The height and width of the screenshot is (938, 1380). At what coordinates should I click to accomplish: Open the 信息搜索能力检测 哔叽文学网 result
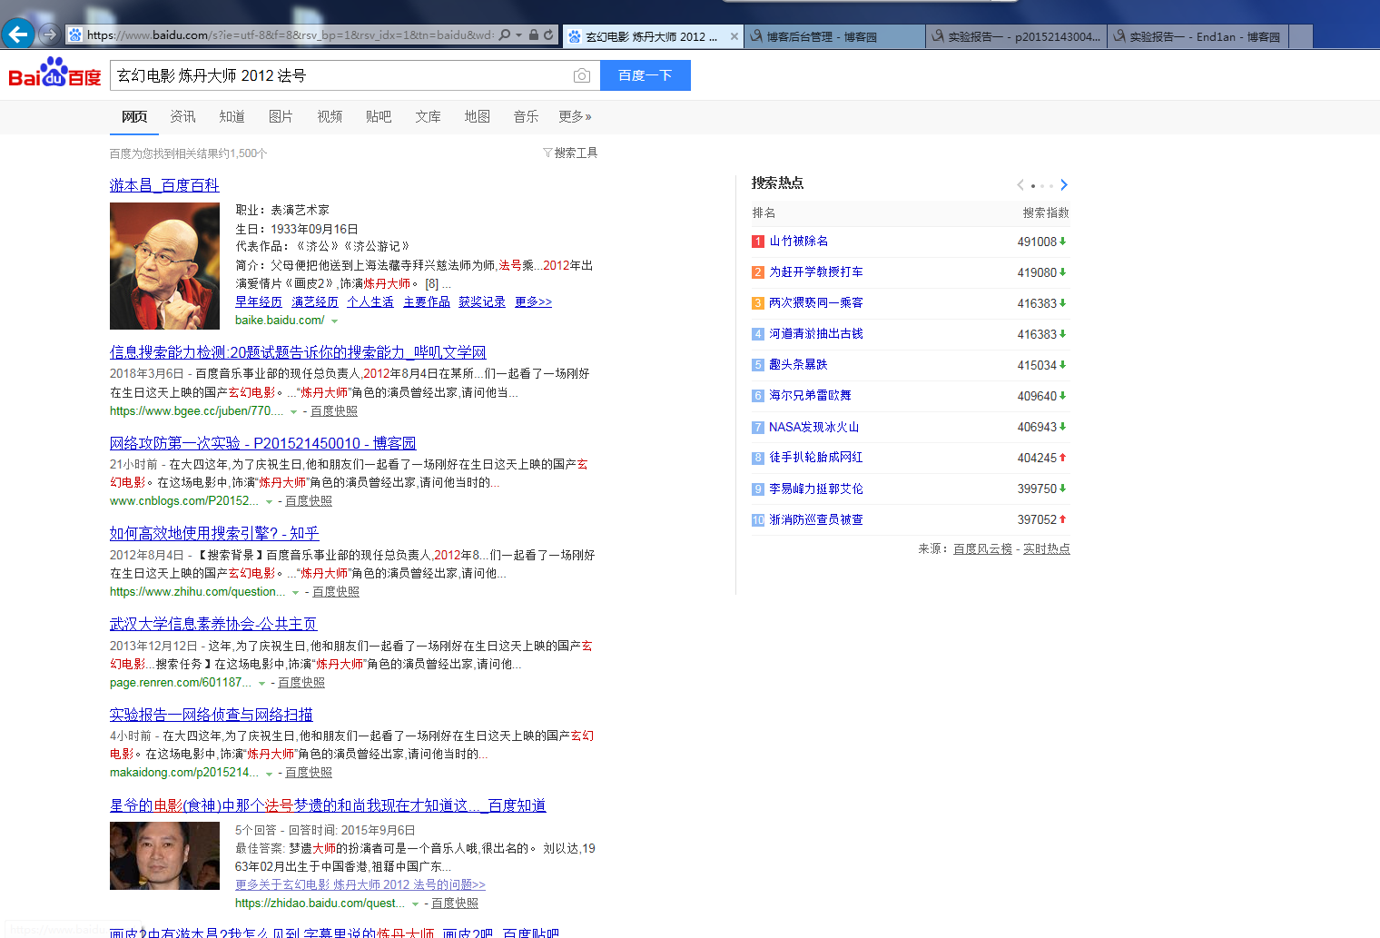pyautogui.click(x=298, y=352)
